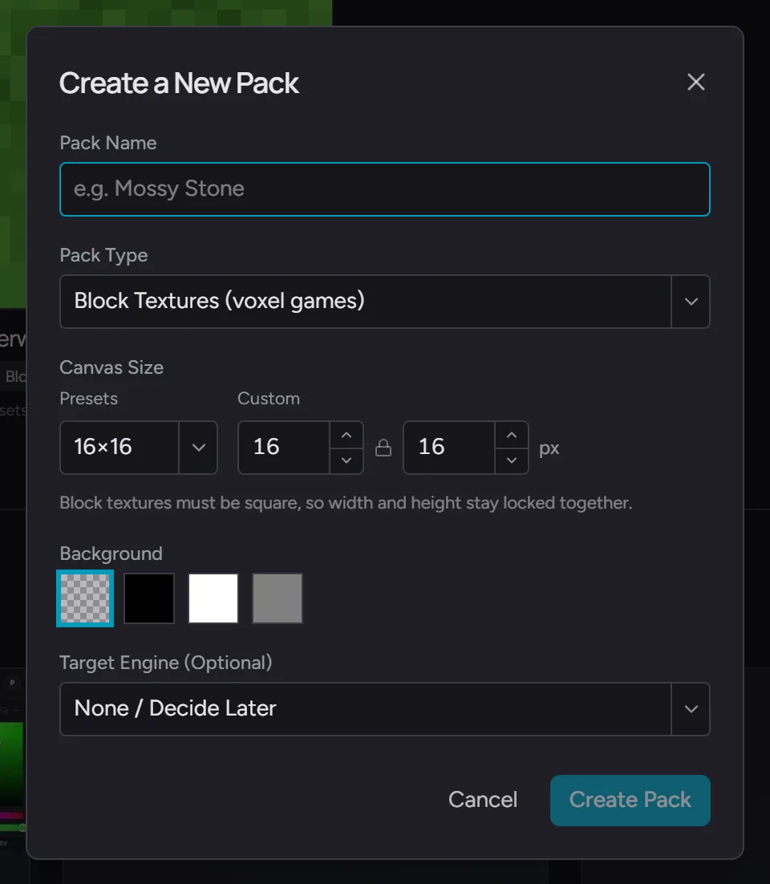Select the transparent checkerboard background
Image resolution: width=770 pixels, height=884 pixels.
85,598
